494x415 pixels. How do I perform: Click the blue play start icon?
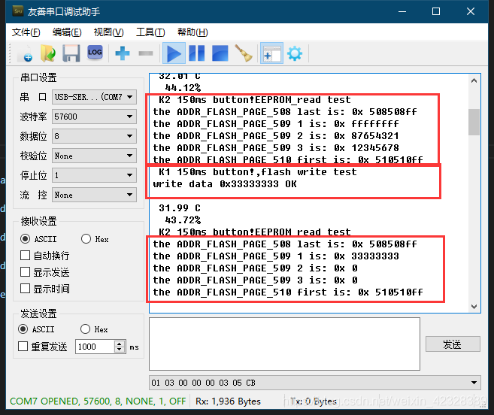174,53
